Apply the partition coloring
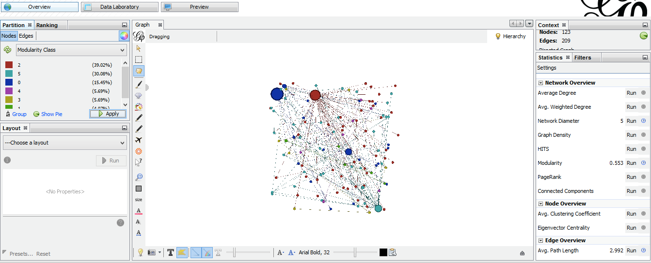 pos(108,114)
